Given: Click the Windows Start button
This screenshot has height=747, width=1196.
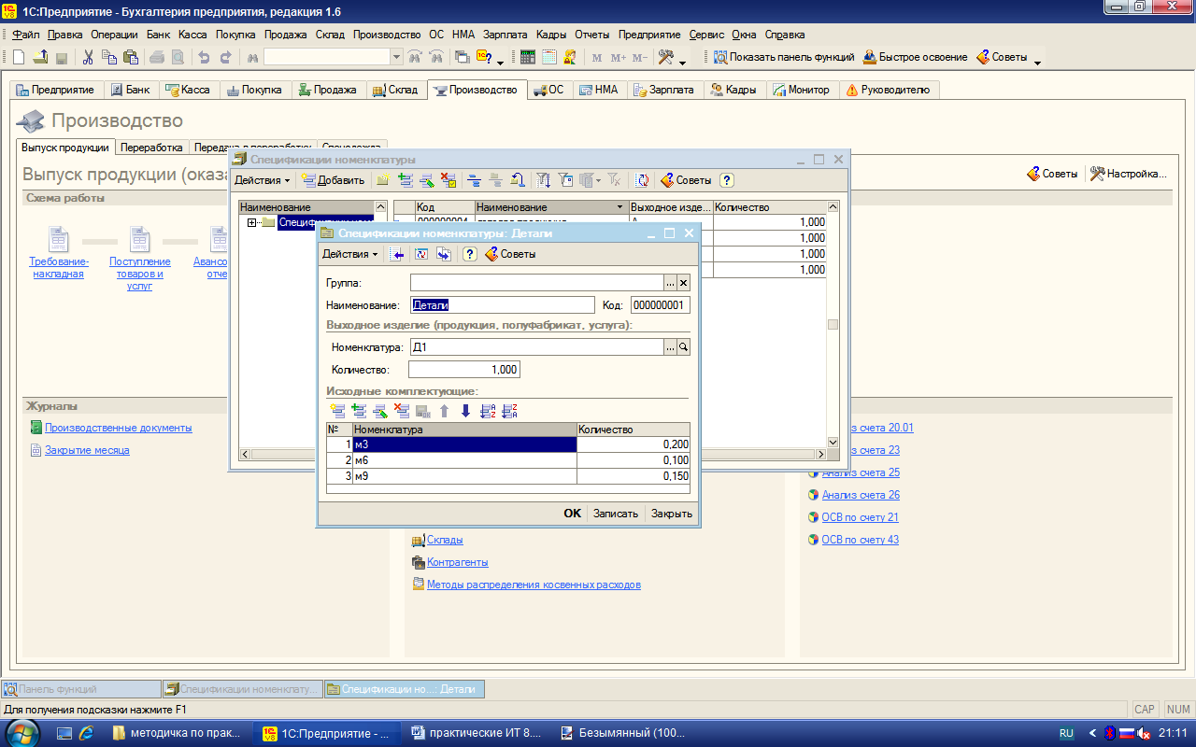Looking at the screenshot, I should point(21,733).
